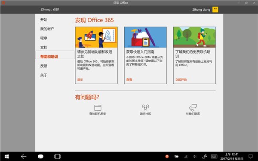
Task: Open the rocket illustration card thumbnail
Action: (96, 37)
